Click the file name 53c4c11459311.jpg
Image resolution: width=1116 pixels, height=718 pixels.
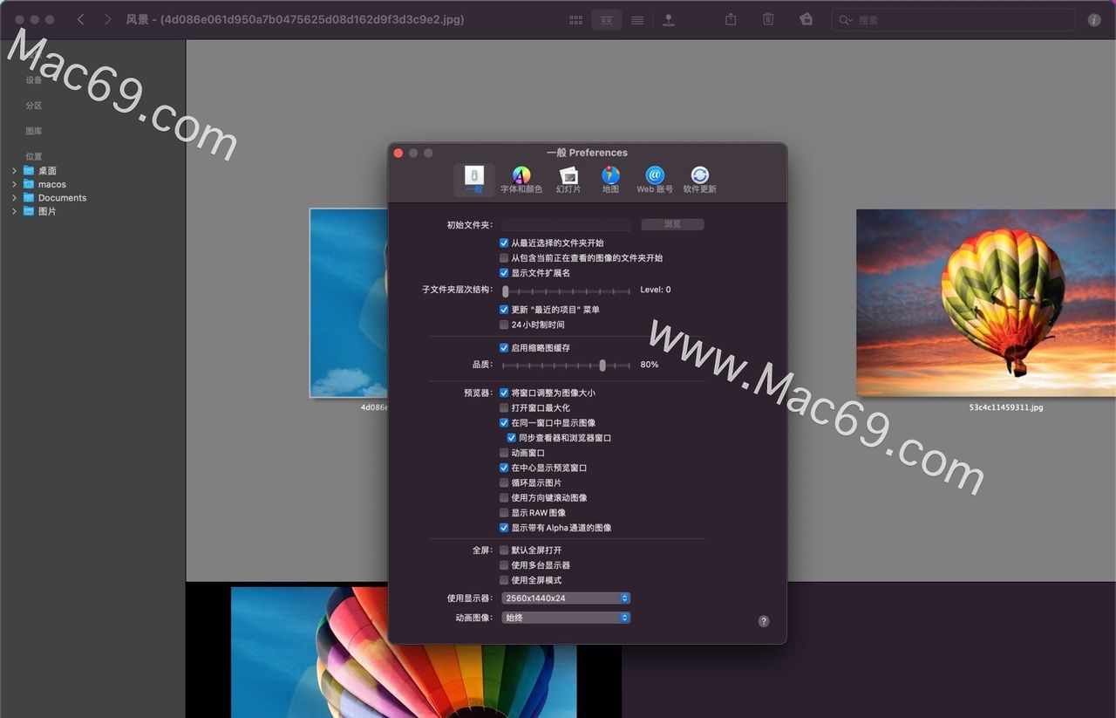[1006, 407]
